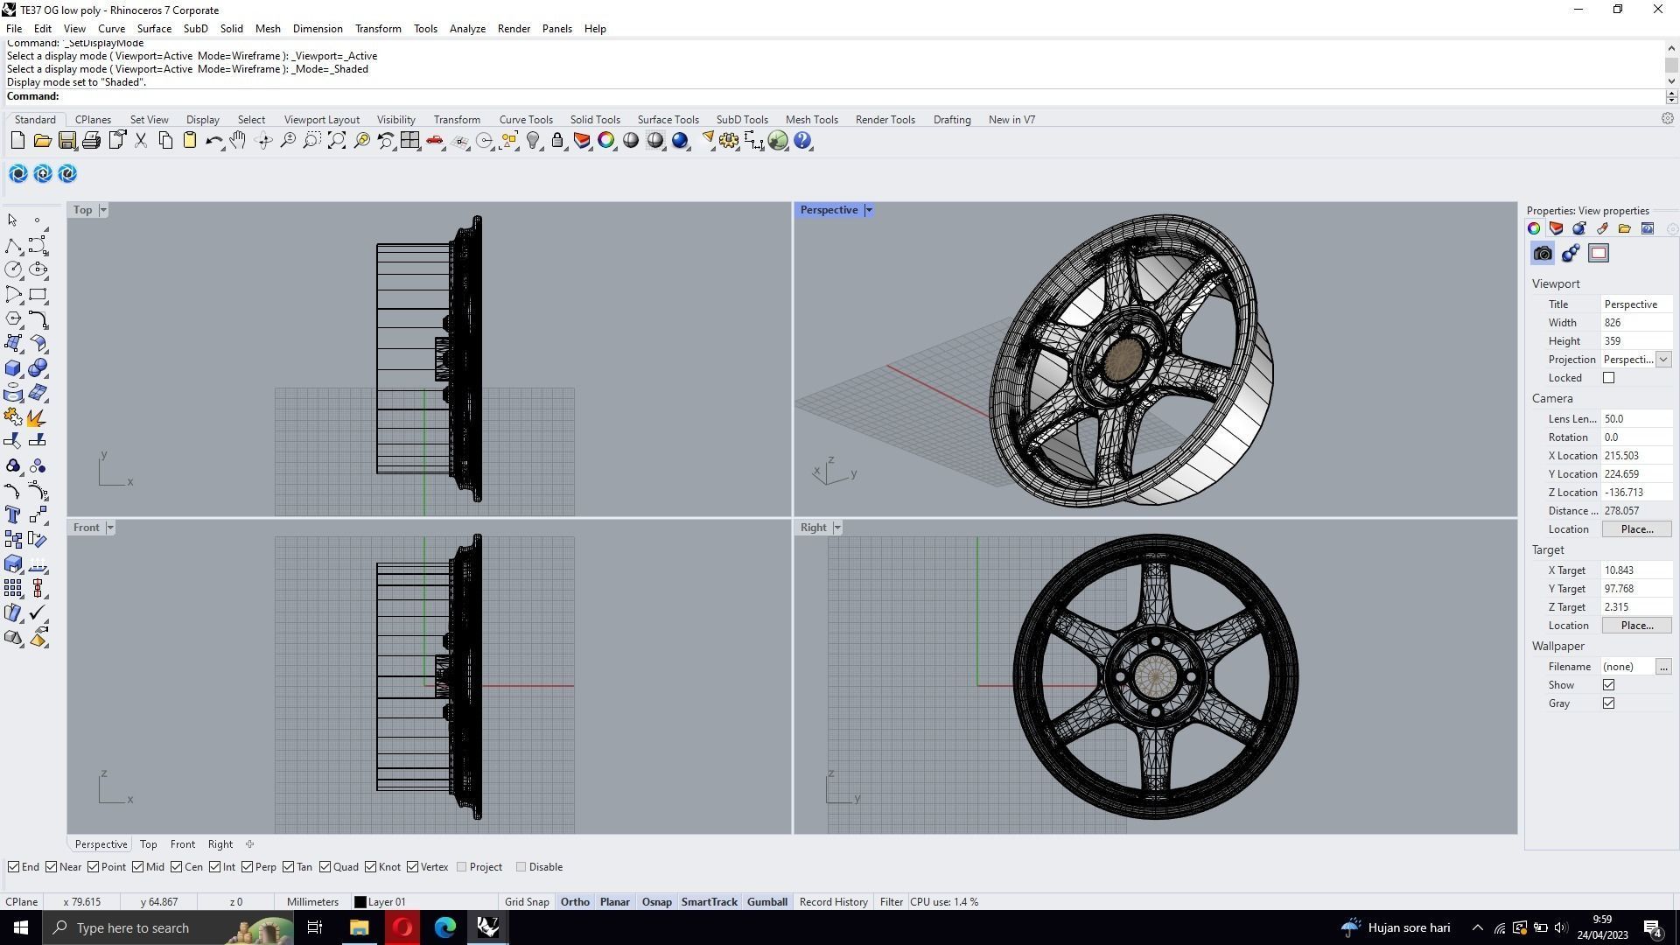Open the Help question mark icon
This screenshot has width=1680, height=945.
pyautogui.click(x=802, y=141)
